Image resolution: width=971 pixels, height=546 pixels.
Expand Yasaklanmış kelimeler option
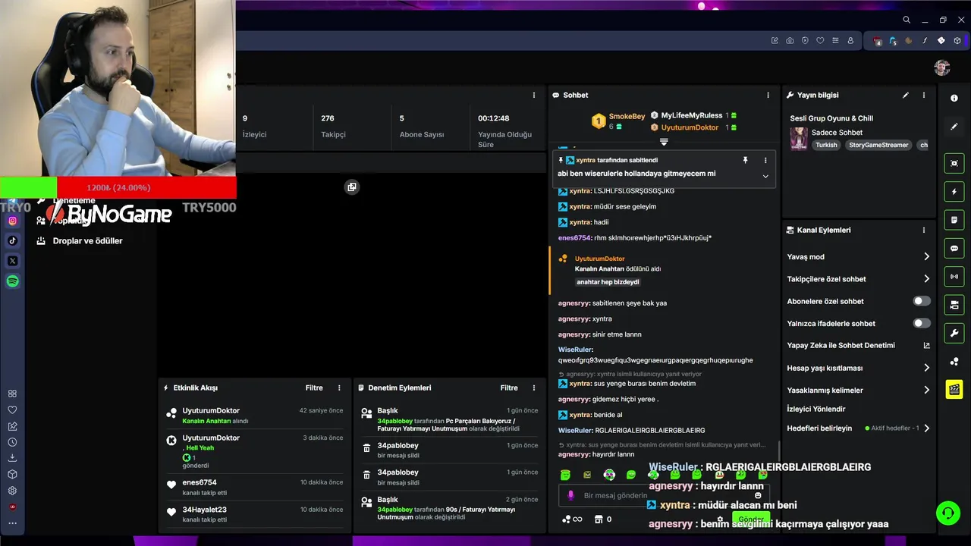[x=859, y=390]
